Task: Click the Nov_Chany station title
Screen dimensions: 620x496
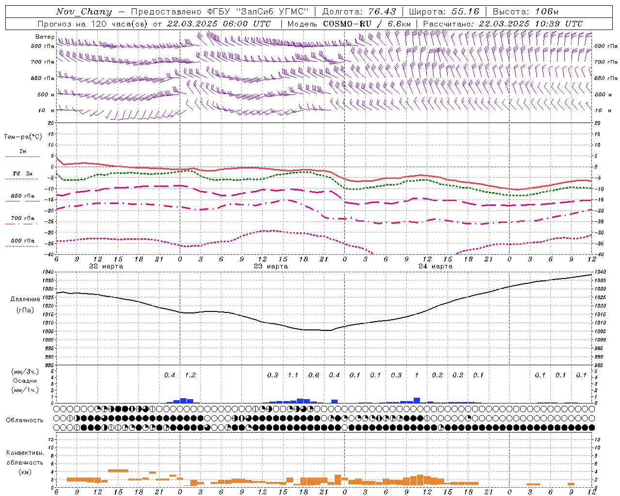Action: 84,12
